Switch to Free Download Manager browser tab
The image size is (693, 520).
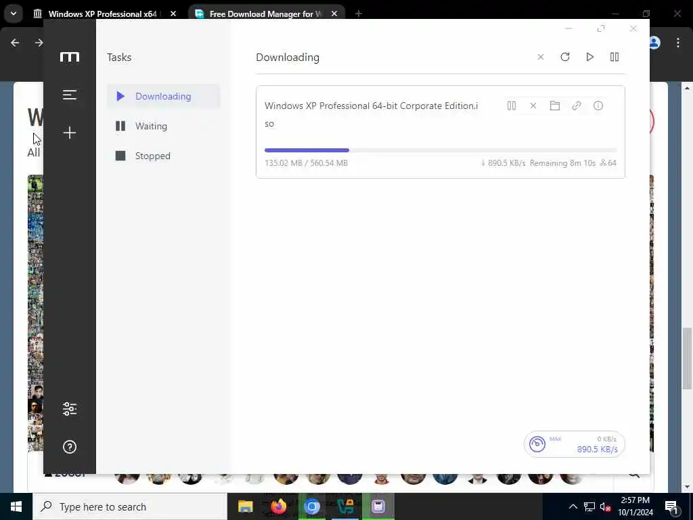click(265, 14)
